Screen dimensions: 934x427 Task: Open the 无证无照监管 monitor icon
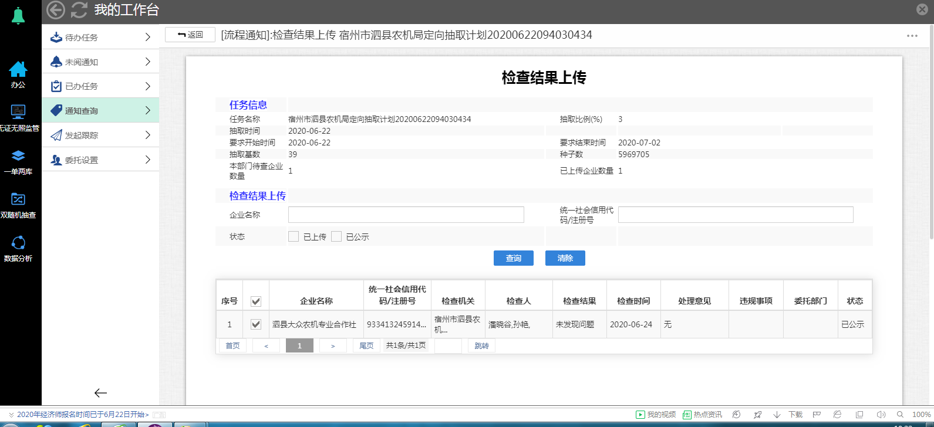coord(18,111)
